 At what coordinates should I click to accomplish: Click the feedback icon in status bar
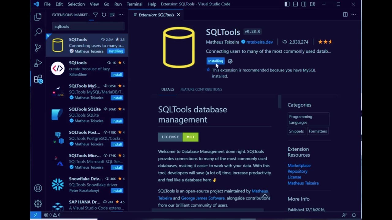[x=345, y=215]
